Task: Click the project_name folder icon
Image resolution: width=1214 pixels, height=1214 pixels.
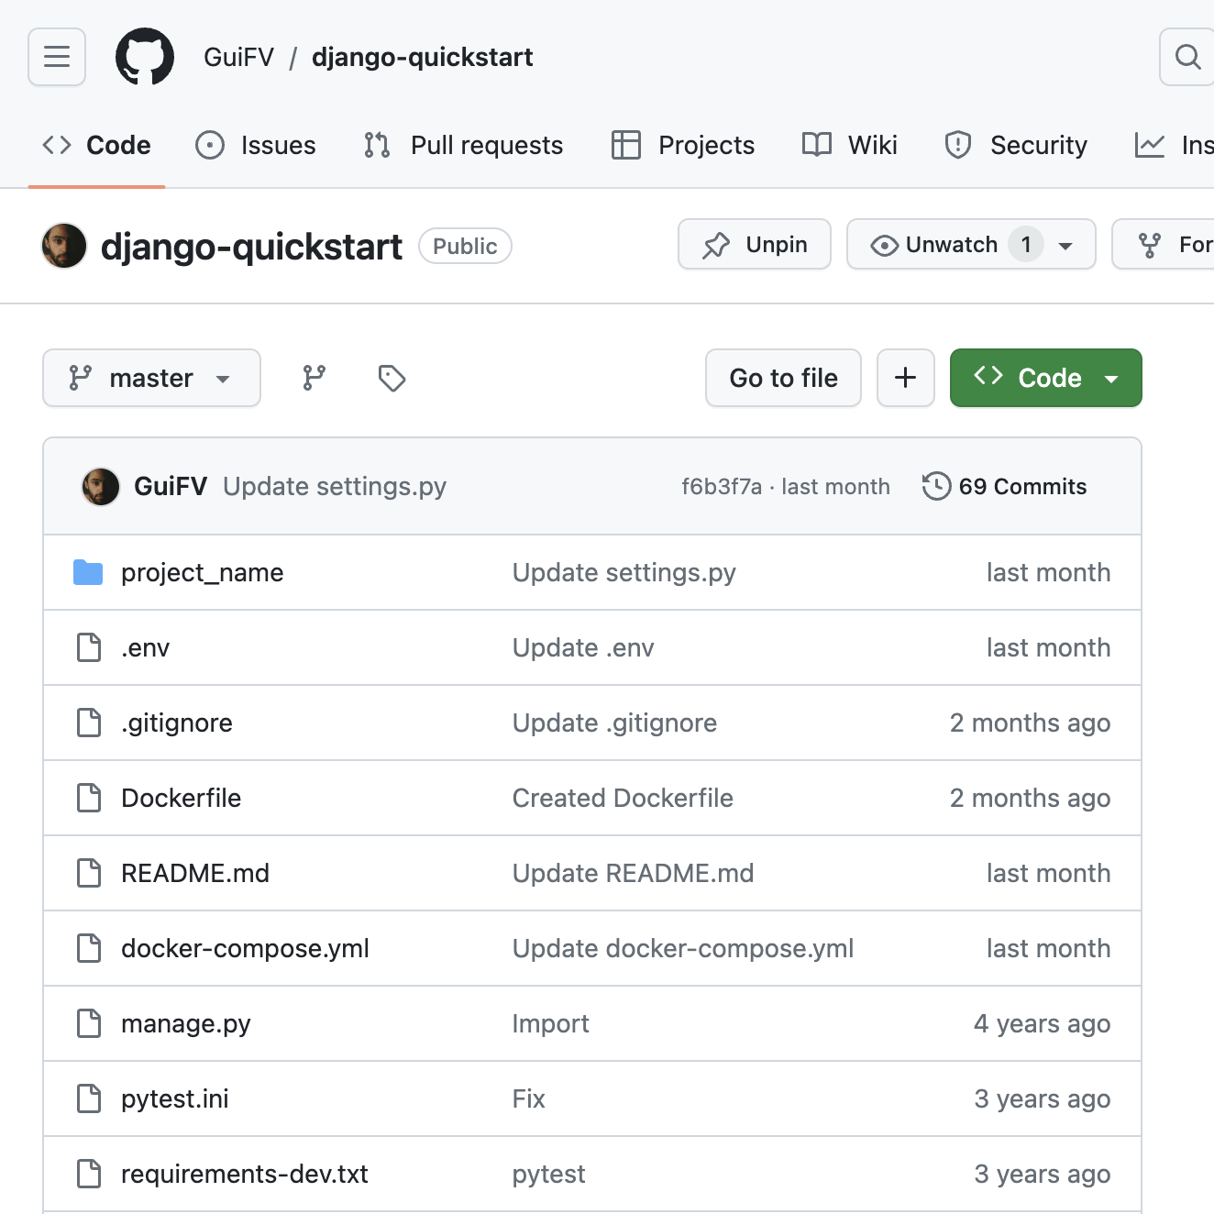Action: [x=88, y=572]
